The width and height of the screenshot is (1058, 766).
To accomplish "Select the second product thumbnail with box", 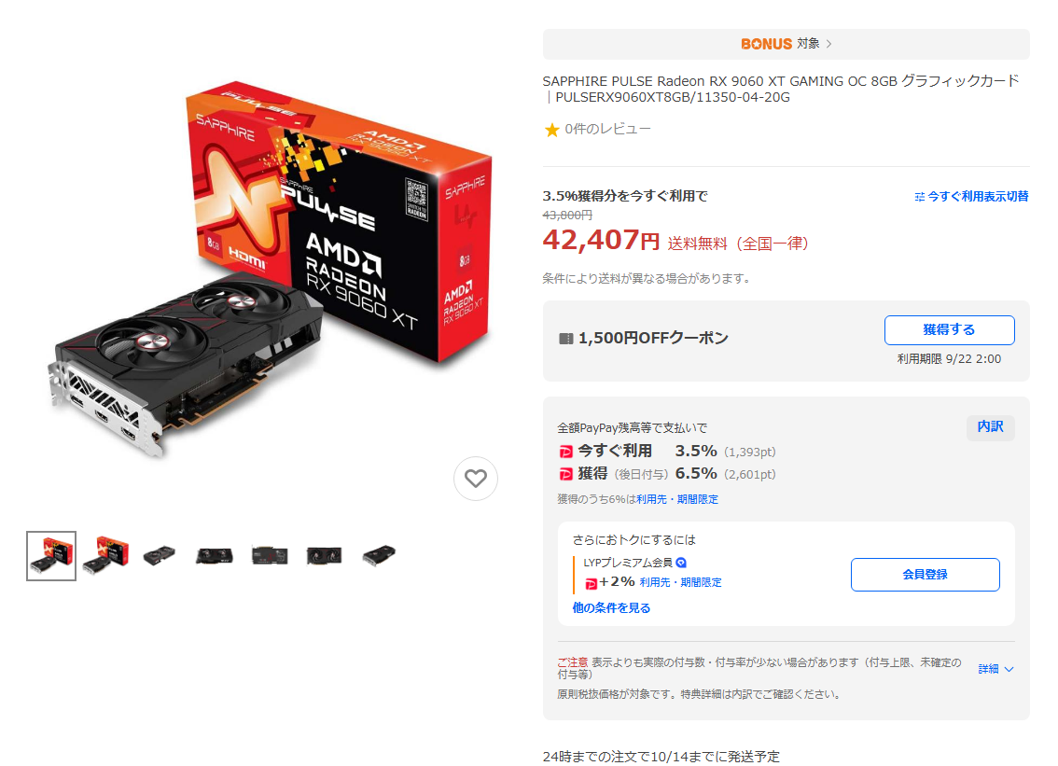I will pyautogui.click(x=106, y=556).
